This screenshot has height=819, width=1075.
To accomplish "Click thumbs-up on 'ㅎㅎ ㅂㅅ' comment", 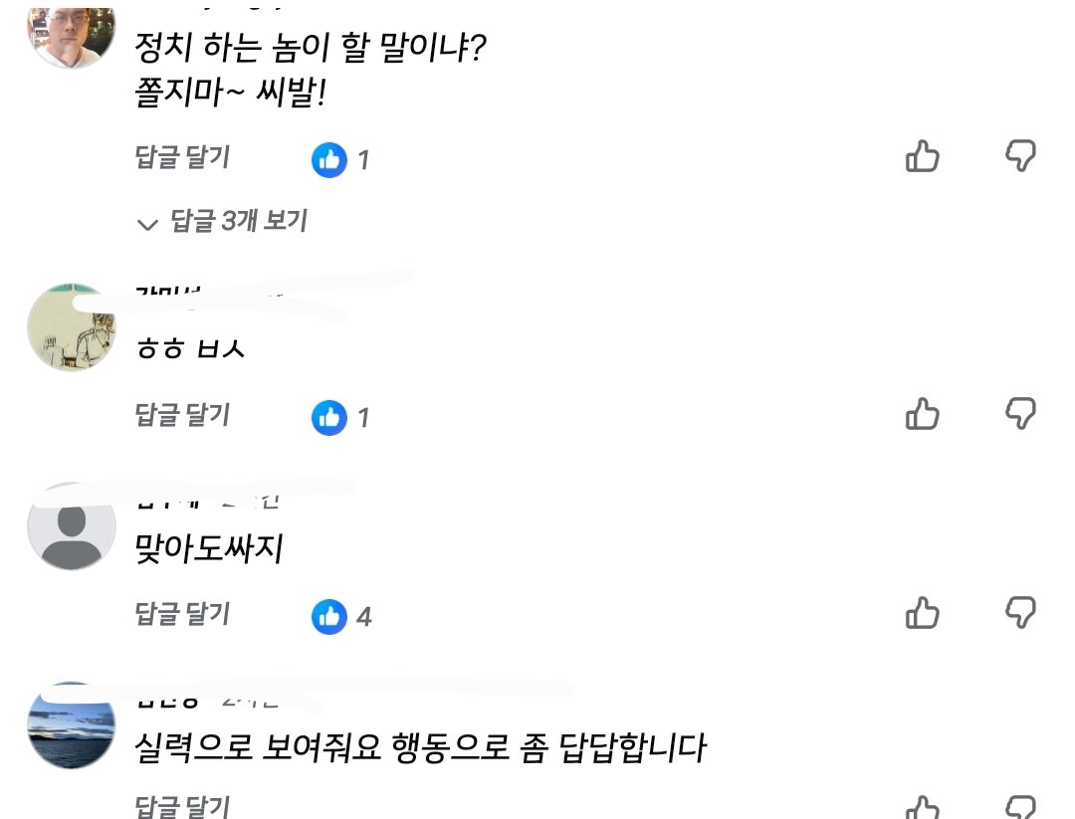I will pyautogui.click(x=922, y=414).
